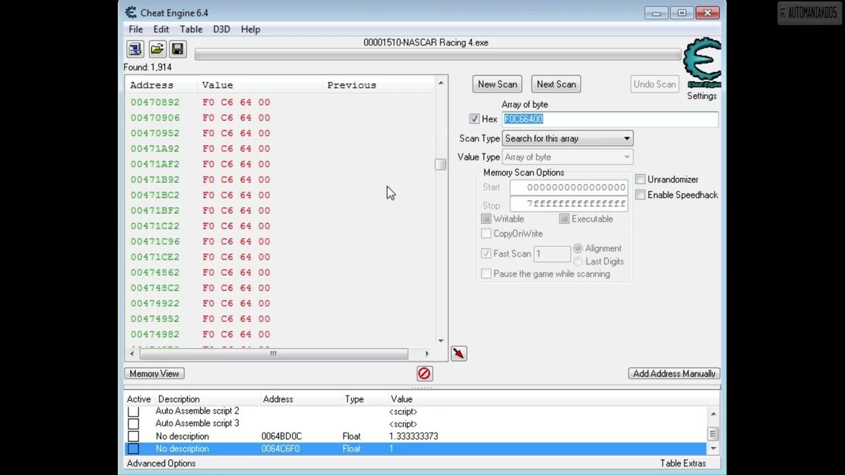
Task: Run the Next Scan
Action: pos(556,84)
